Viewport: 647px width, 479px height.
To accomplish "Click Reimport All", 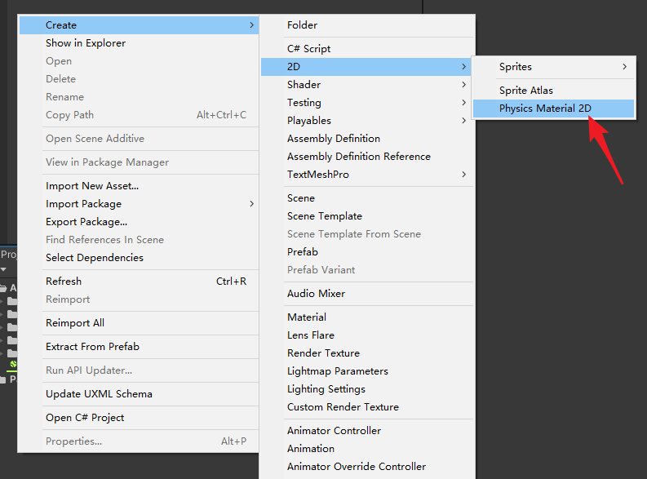I will [139, 323].
